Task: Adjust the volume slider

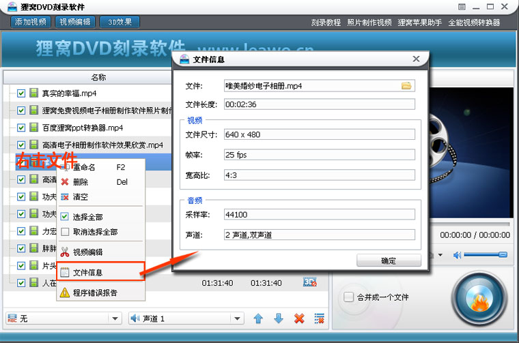Action: point(486,254)
